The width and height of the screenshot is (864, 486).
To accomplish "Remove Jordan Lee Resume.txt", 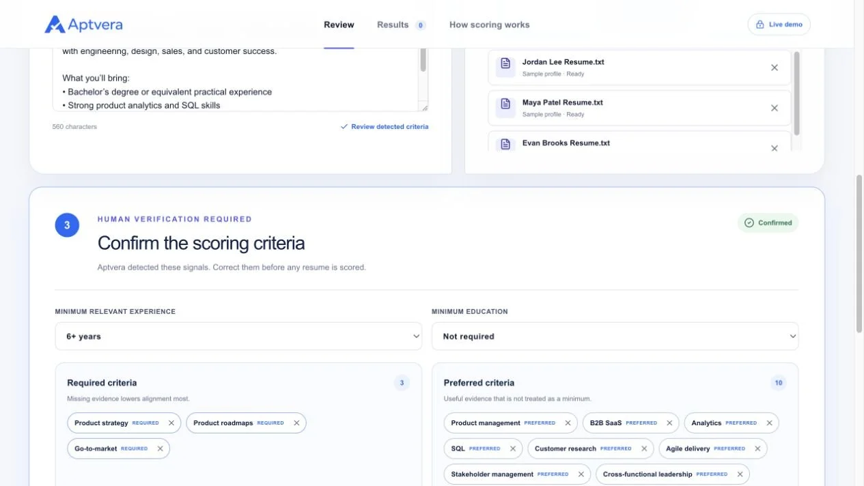I will coord(775,68).
